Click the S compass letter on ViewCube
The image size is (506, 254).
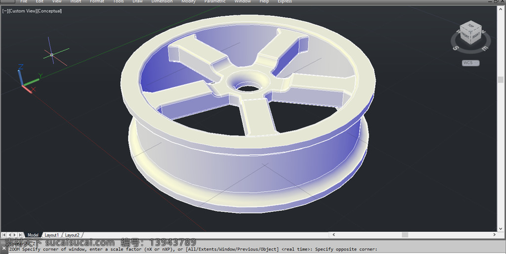[456, 48]
